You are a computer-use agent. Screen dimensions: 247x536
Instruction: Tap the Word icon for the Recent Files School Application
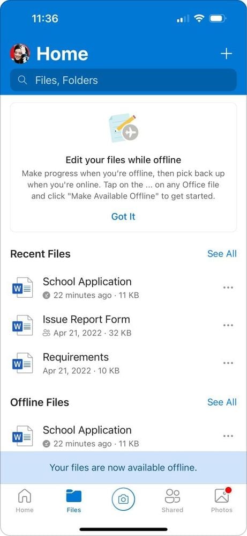[23, 288]
